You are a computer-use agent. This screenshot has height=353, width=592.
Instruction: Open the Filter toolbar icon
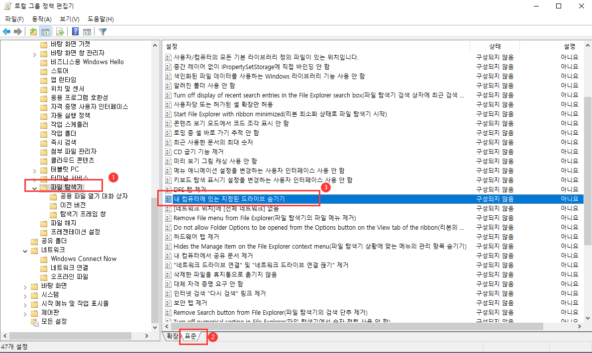point(102,31)
